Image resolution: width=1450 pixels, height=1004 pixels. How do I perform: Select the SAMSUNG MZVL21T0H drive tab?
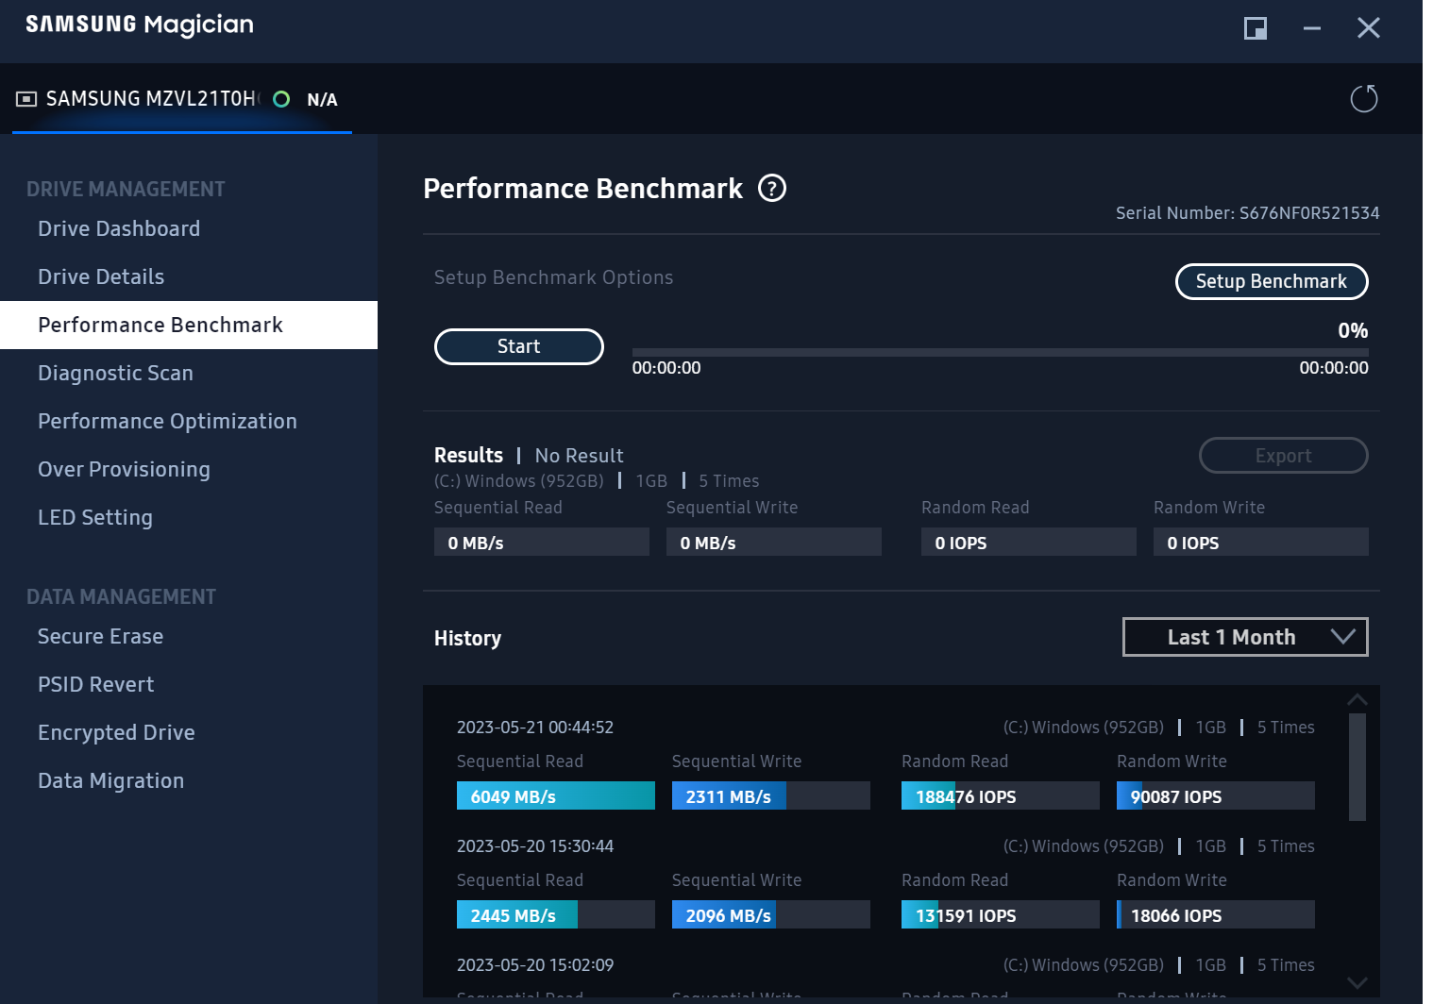coord(181,99)
